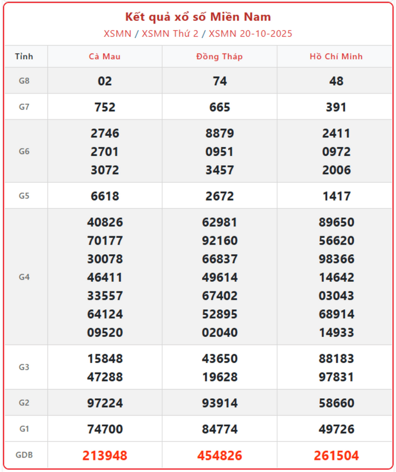This screenshot has width=396, height=472.
Task: Select the Cà Mau province header
Action: tap(105, 57)
